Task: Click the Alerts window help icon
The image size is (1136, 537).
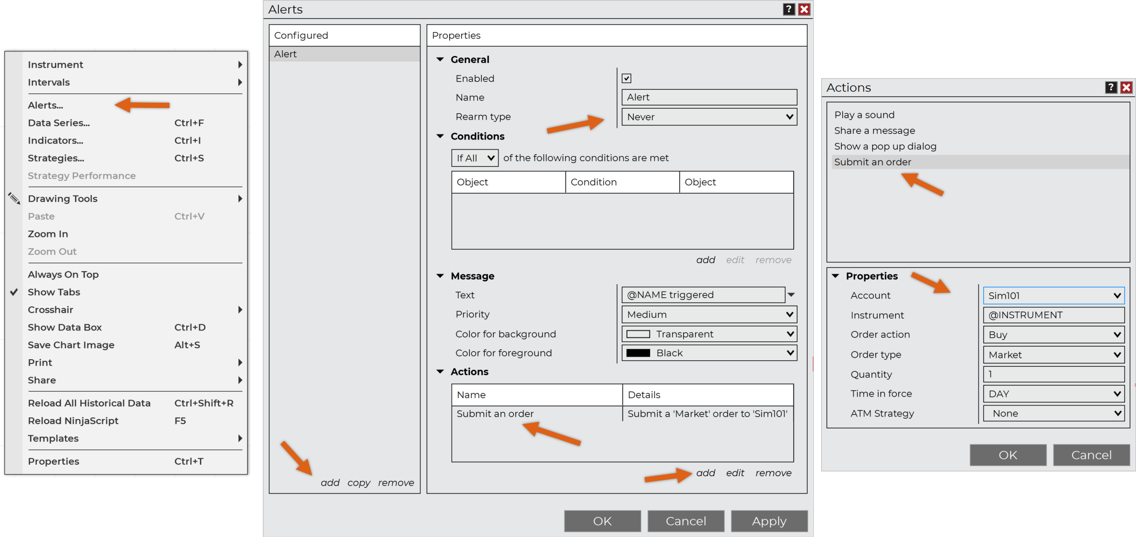Action: click(789, 9)
